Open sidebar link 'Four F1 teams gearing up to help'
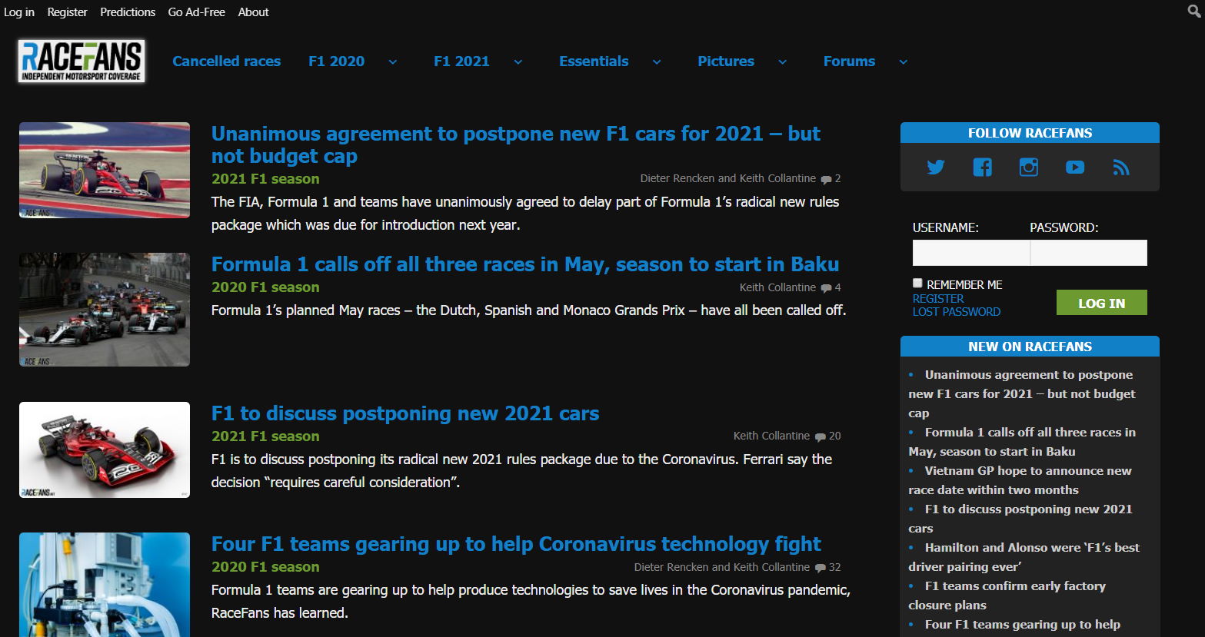The image size is (1205, 637). [x=1022, y=625]
